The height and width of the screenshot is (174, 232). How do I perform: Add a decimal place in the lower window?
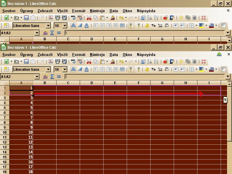click(x=160, y=69)
